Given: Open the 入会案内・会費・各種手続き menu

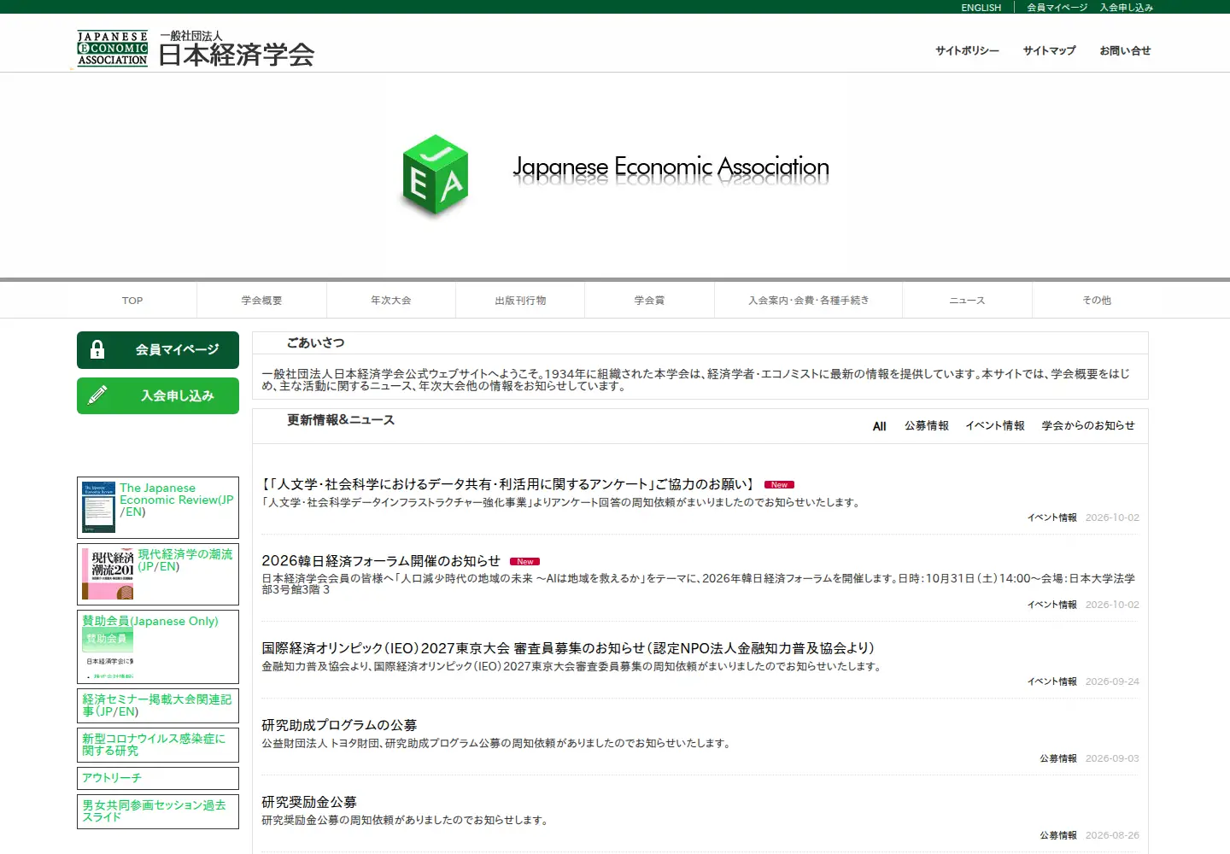Looking at the screenshot, I should point(808,301).
